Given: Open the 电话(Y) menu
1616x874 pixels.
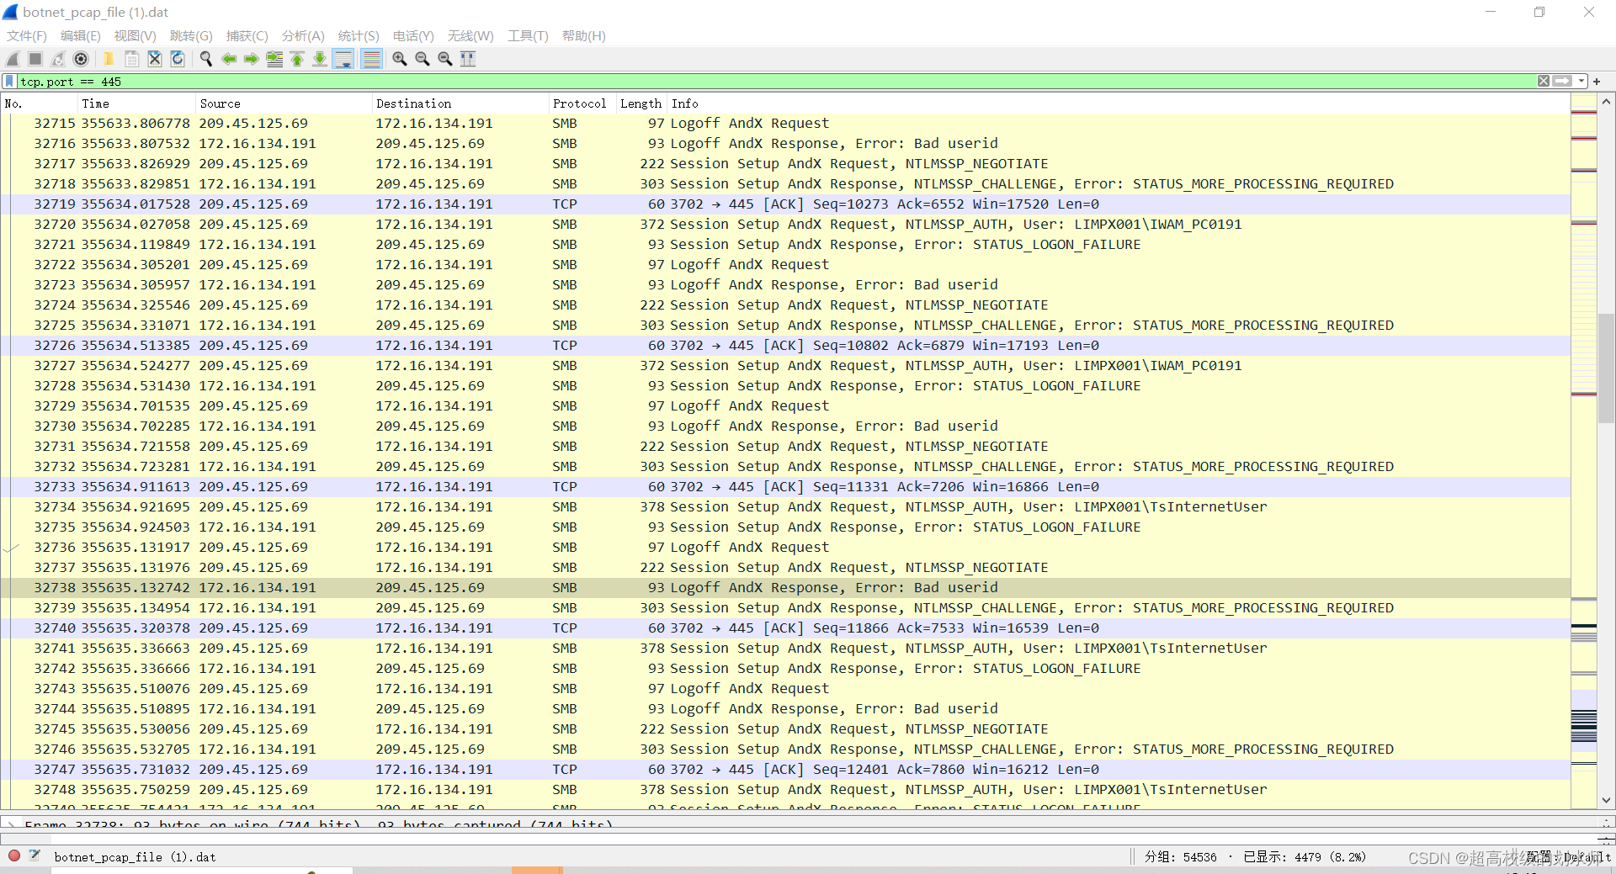Looking at the screenshot, I should (x=413, y=36).
